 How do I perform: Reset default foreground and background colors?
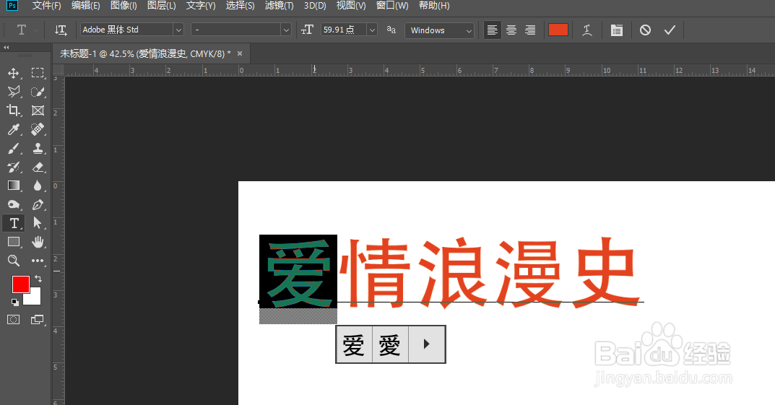point(15,302)
